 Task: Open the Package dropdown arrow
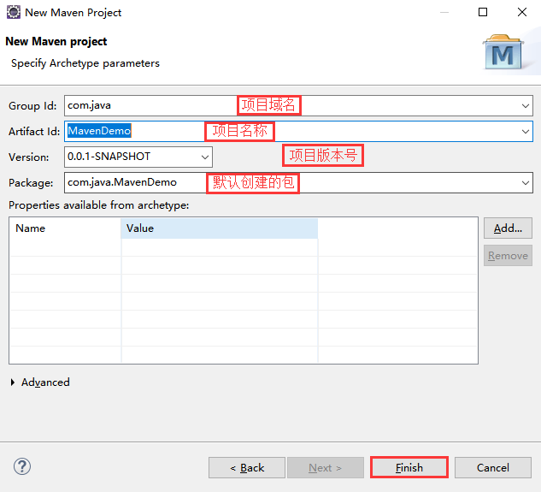[525, 183]
